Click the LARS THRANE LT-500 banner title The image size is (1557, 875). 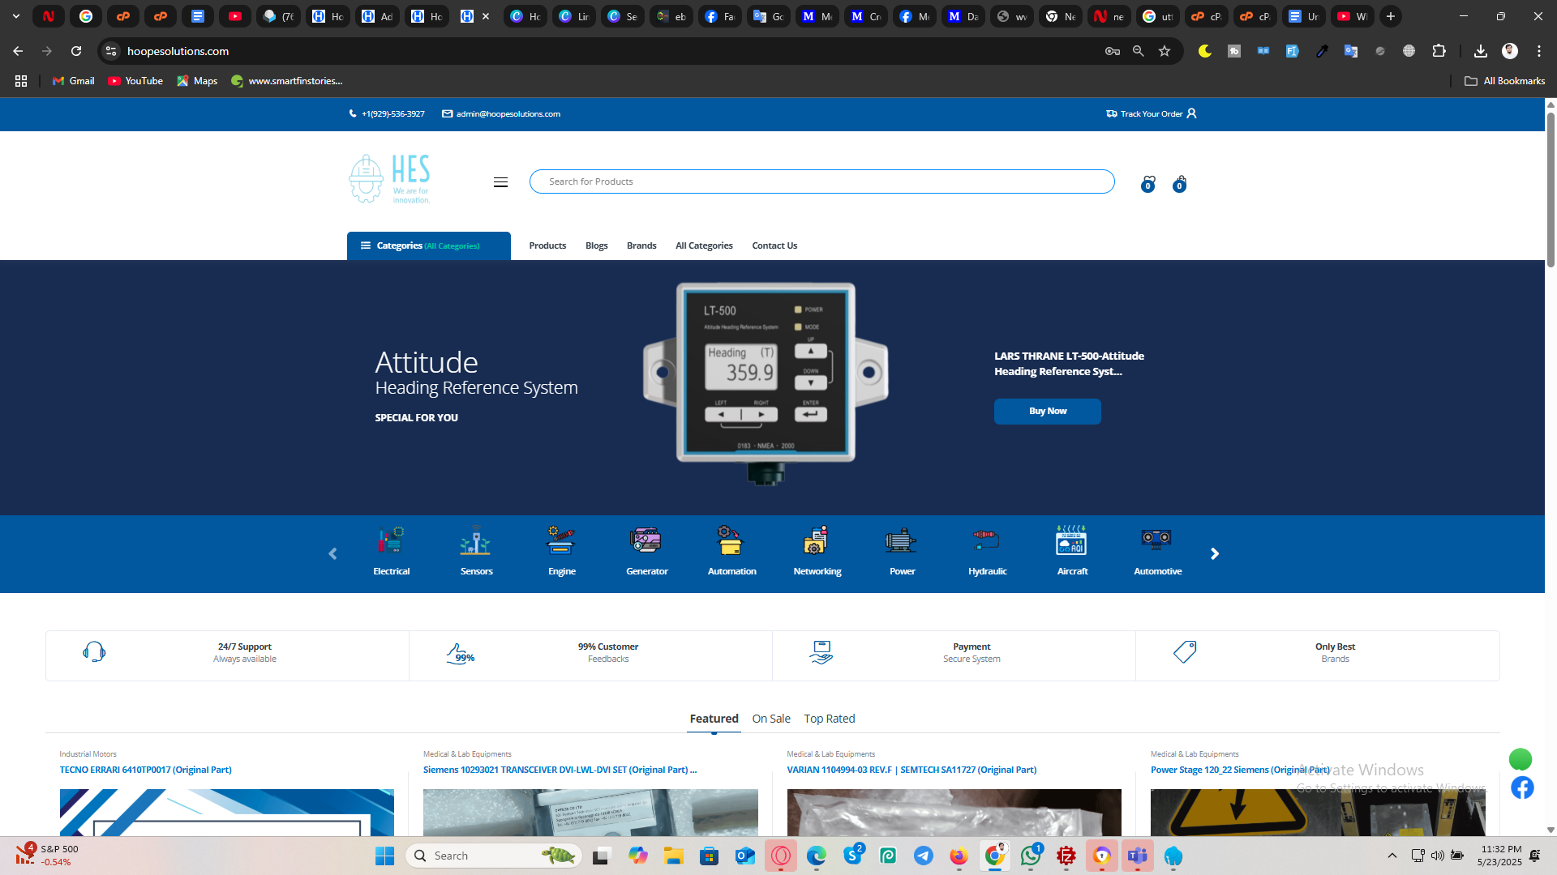(x=1069, y=364)
